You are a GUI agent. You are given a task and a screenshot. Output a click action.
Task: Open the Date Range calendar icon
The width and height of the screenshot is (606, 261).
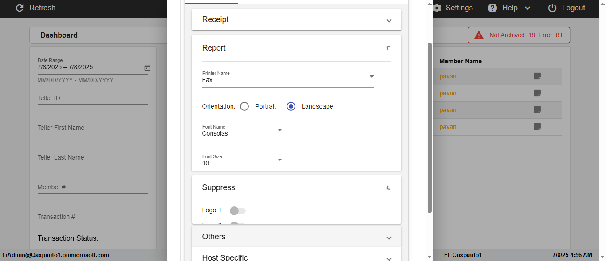[x=147, y=68]
